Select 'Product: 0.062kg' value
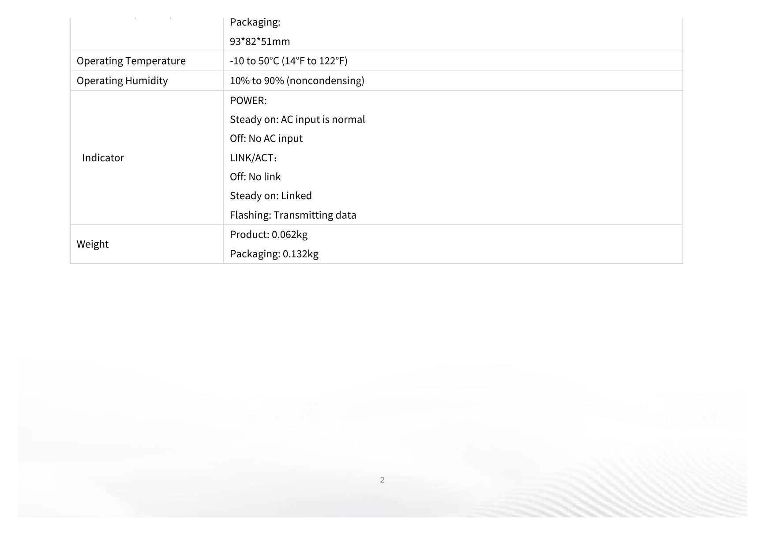 pos(269,234)
